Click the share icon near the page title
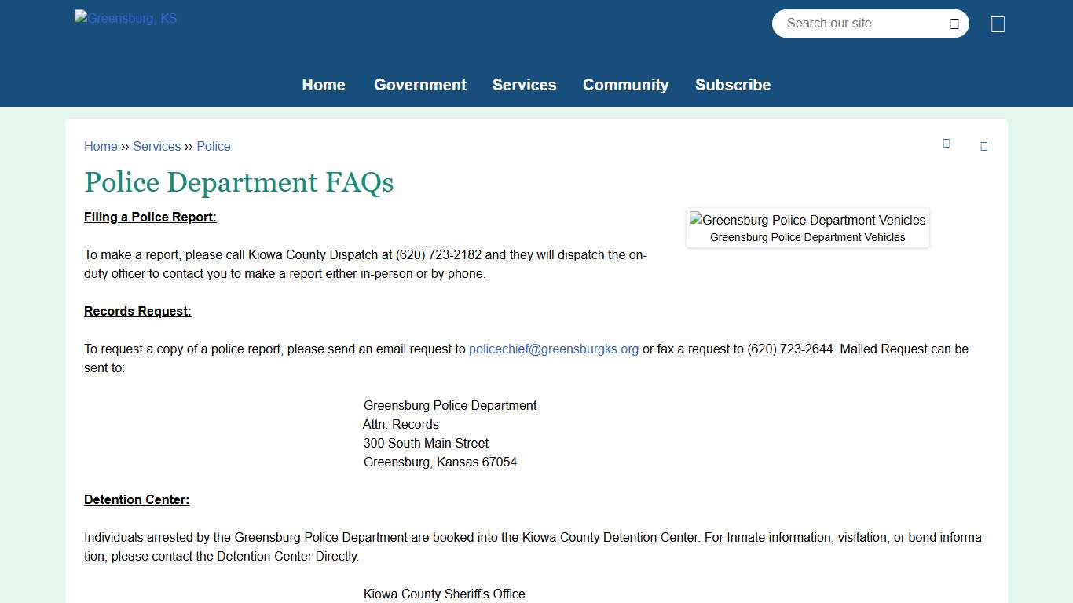Viewport: 1073px width, 603px height. pyautogui.click(x=983, y=146)
